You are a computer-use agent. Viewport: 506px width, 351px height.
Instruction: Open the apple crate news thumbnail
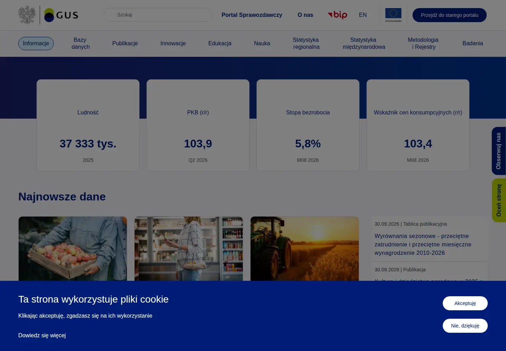click(73, 249)
